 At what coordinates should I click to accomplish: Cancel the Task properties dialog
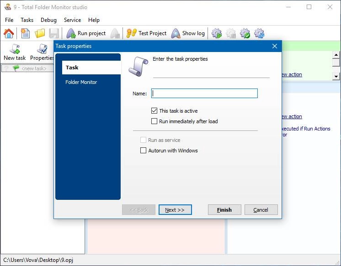(x=261, y=210)
